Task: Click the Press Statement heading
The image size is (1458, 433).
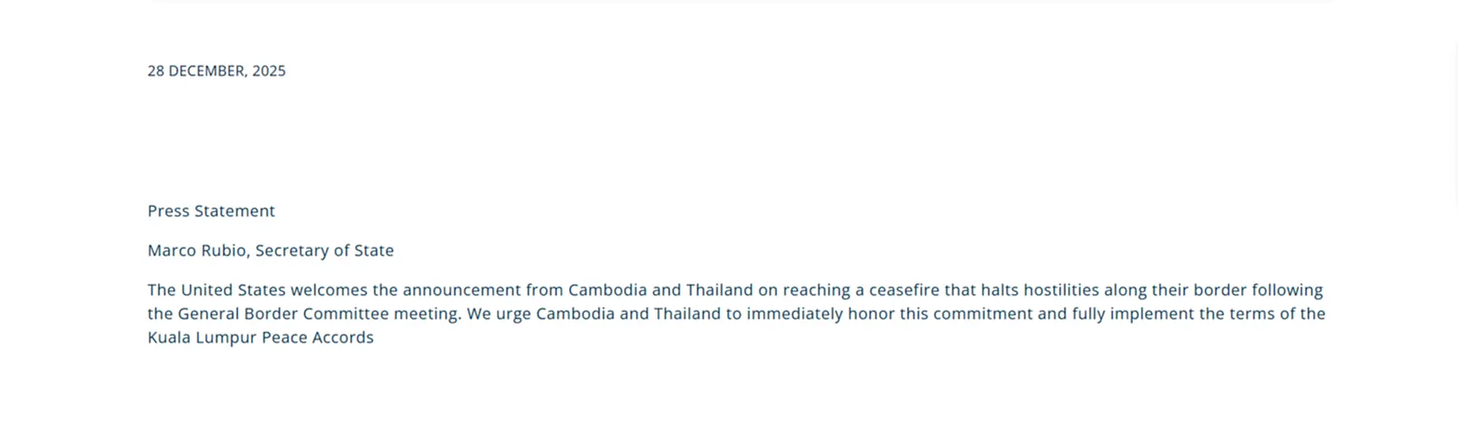Action: 211,211
